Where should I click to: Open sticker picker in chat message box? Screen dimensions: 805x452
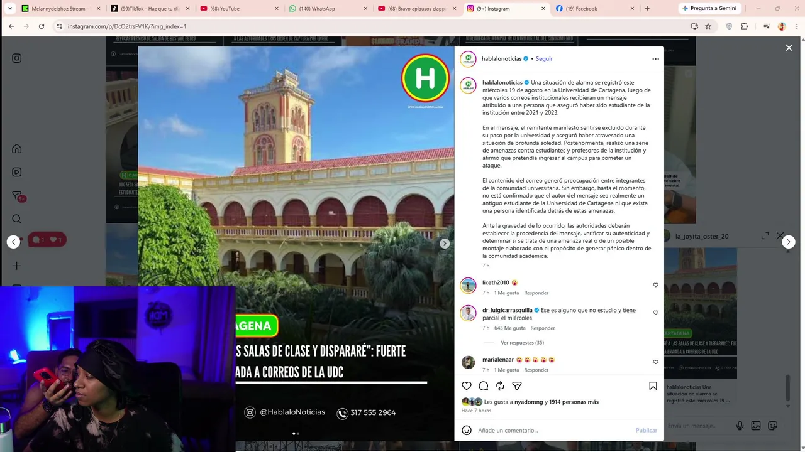tap(772, 426)
